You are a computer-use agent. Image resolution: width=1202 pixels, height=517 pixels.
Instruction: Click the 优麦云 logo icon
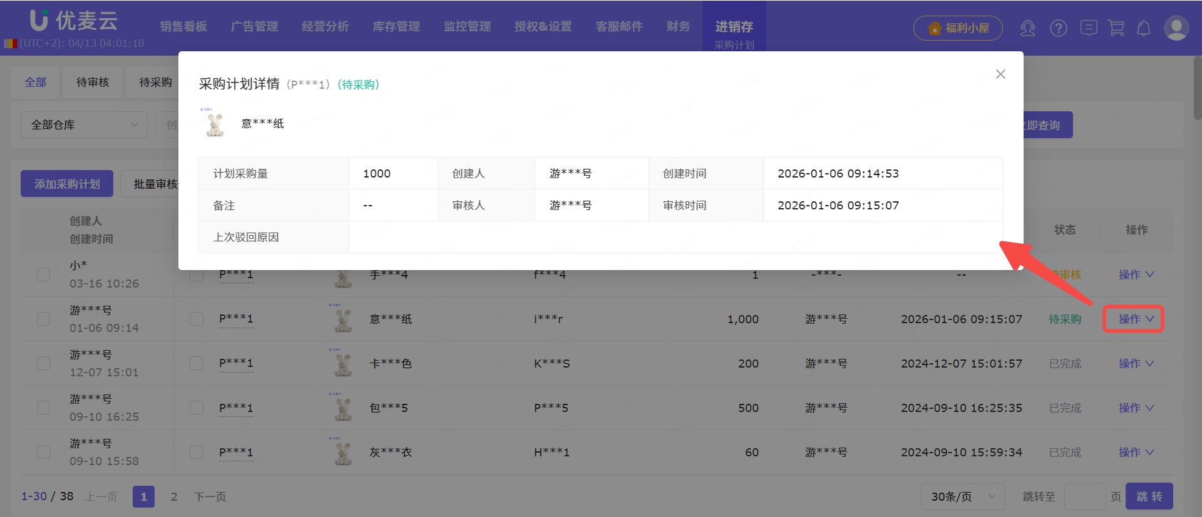pyautogui.click(x=39, y=20)
